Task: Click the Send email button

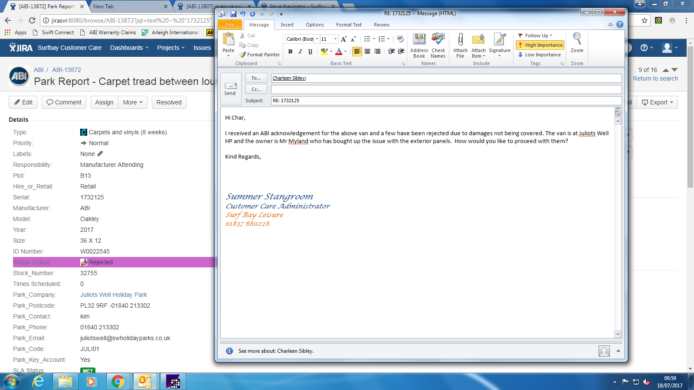Action: pyautogui.click(x=230, y=89)
